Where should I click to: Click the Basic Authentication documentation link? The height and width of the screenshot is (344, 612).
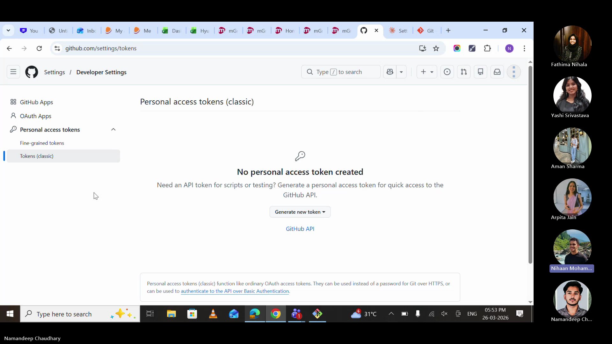[x=235, y=291]
